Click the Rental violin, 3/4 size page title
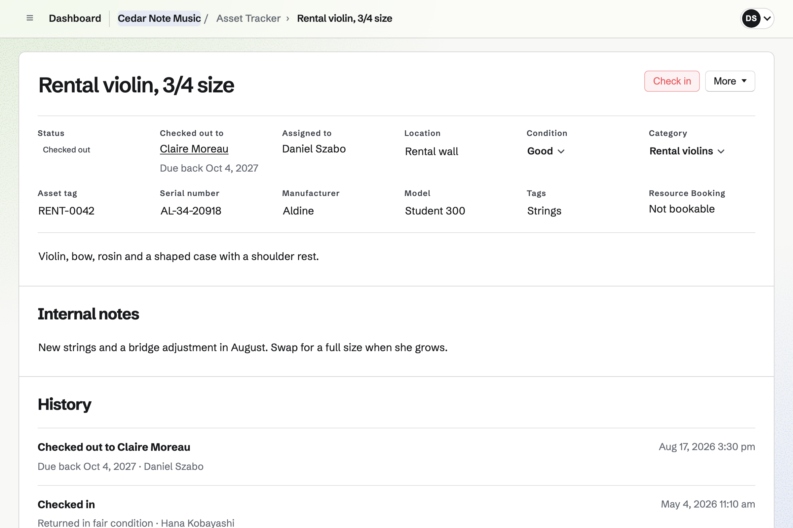This screenshot has width=793, height=528. coord(136,85)
